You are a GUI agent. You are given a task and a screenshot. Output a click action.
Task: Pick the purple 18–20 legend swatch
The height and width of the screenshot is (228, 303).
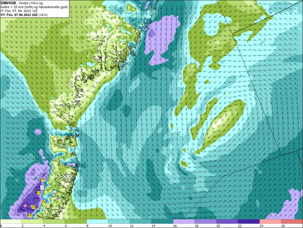206,221
